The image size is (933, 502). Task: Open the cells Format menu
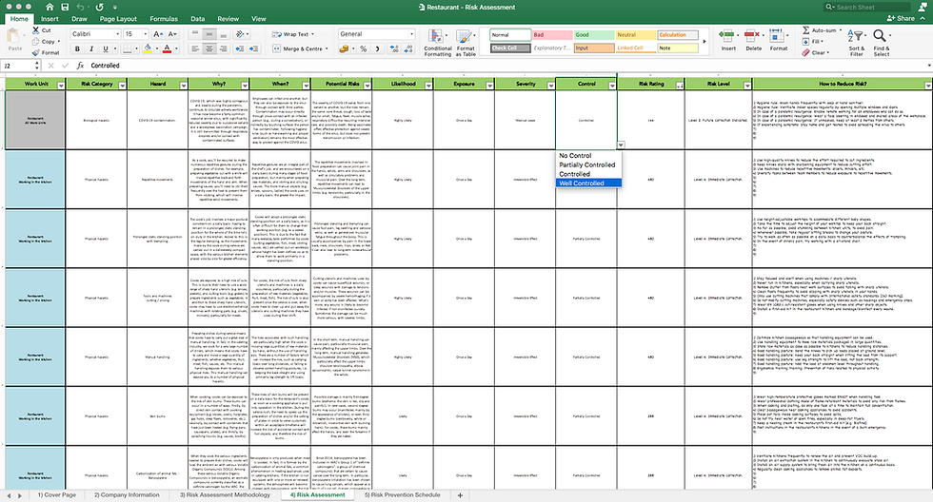779,40
